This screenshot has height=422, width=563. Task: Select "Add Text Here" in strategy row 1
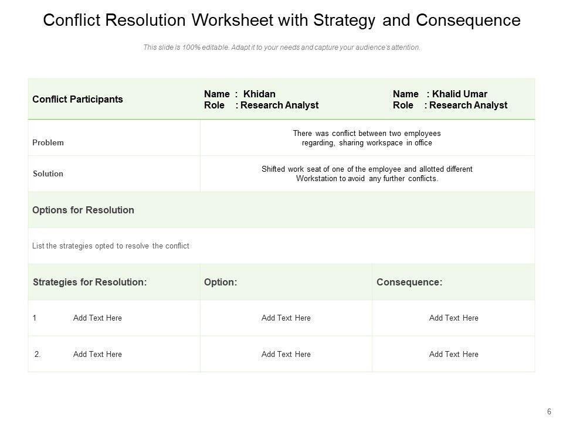97,318
